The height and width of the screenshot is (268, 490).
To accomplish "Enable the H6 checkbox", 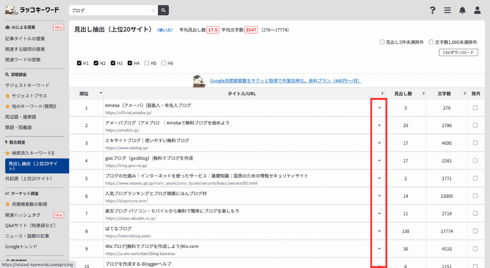I will pos(164,63).
